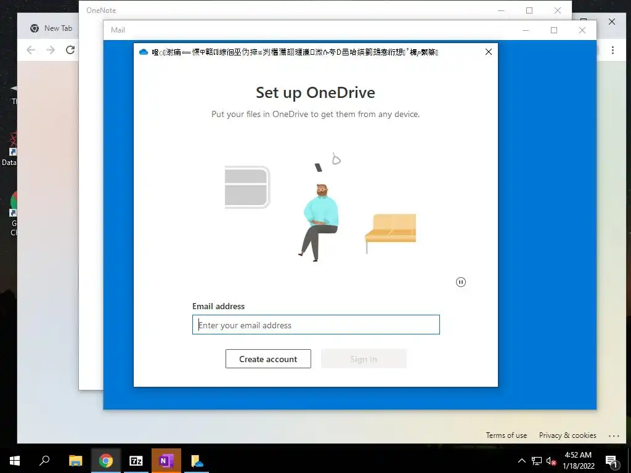This screenshot has height=473, width=631.
Task: Click the ellipsis beside Privacy & cookies
Action: pos(614,435)
